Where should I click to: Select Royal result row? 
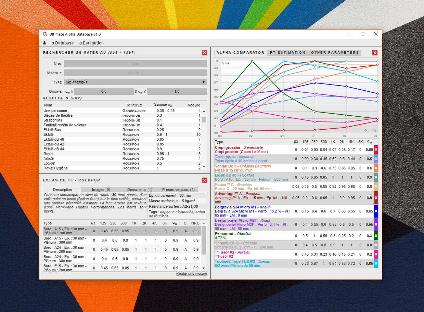pos(122,154)
